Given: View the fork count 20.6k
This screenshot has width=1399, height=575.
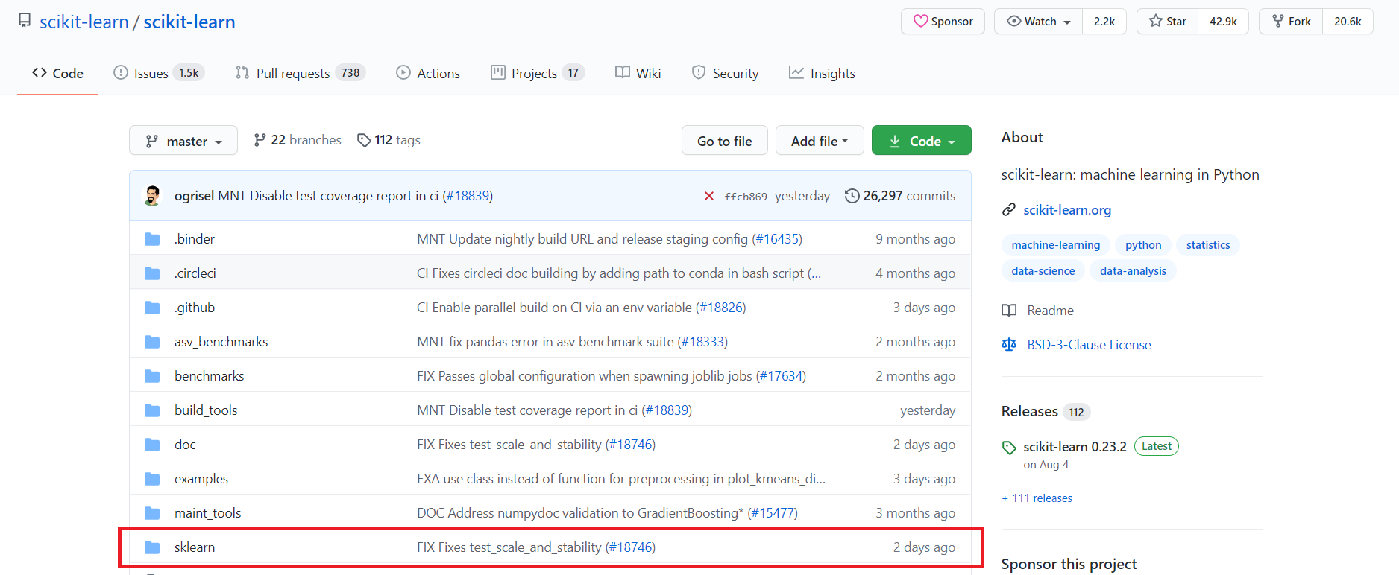Looking at the screenshot, I should [x=1348, y=22].
